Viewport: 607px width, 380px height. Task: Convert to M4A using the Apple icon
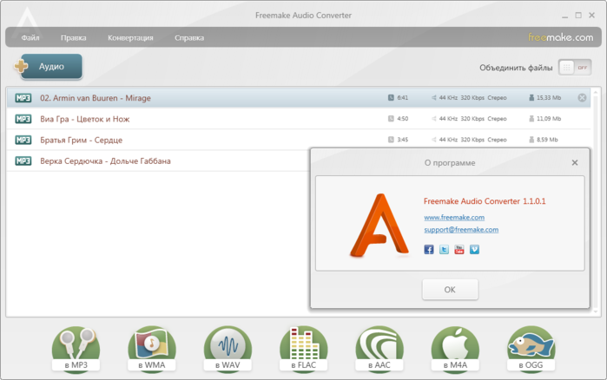pyautogui.click(x=455, y=349)
